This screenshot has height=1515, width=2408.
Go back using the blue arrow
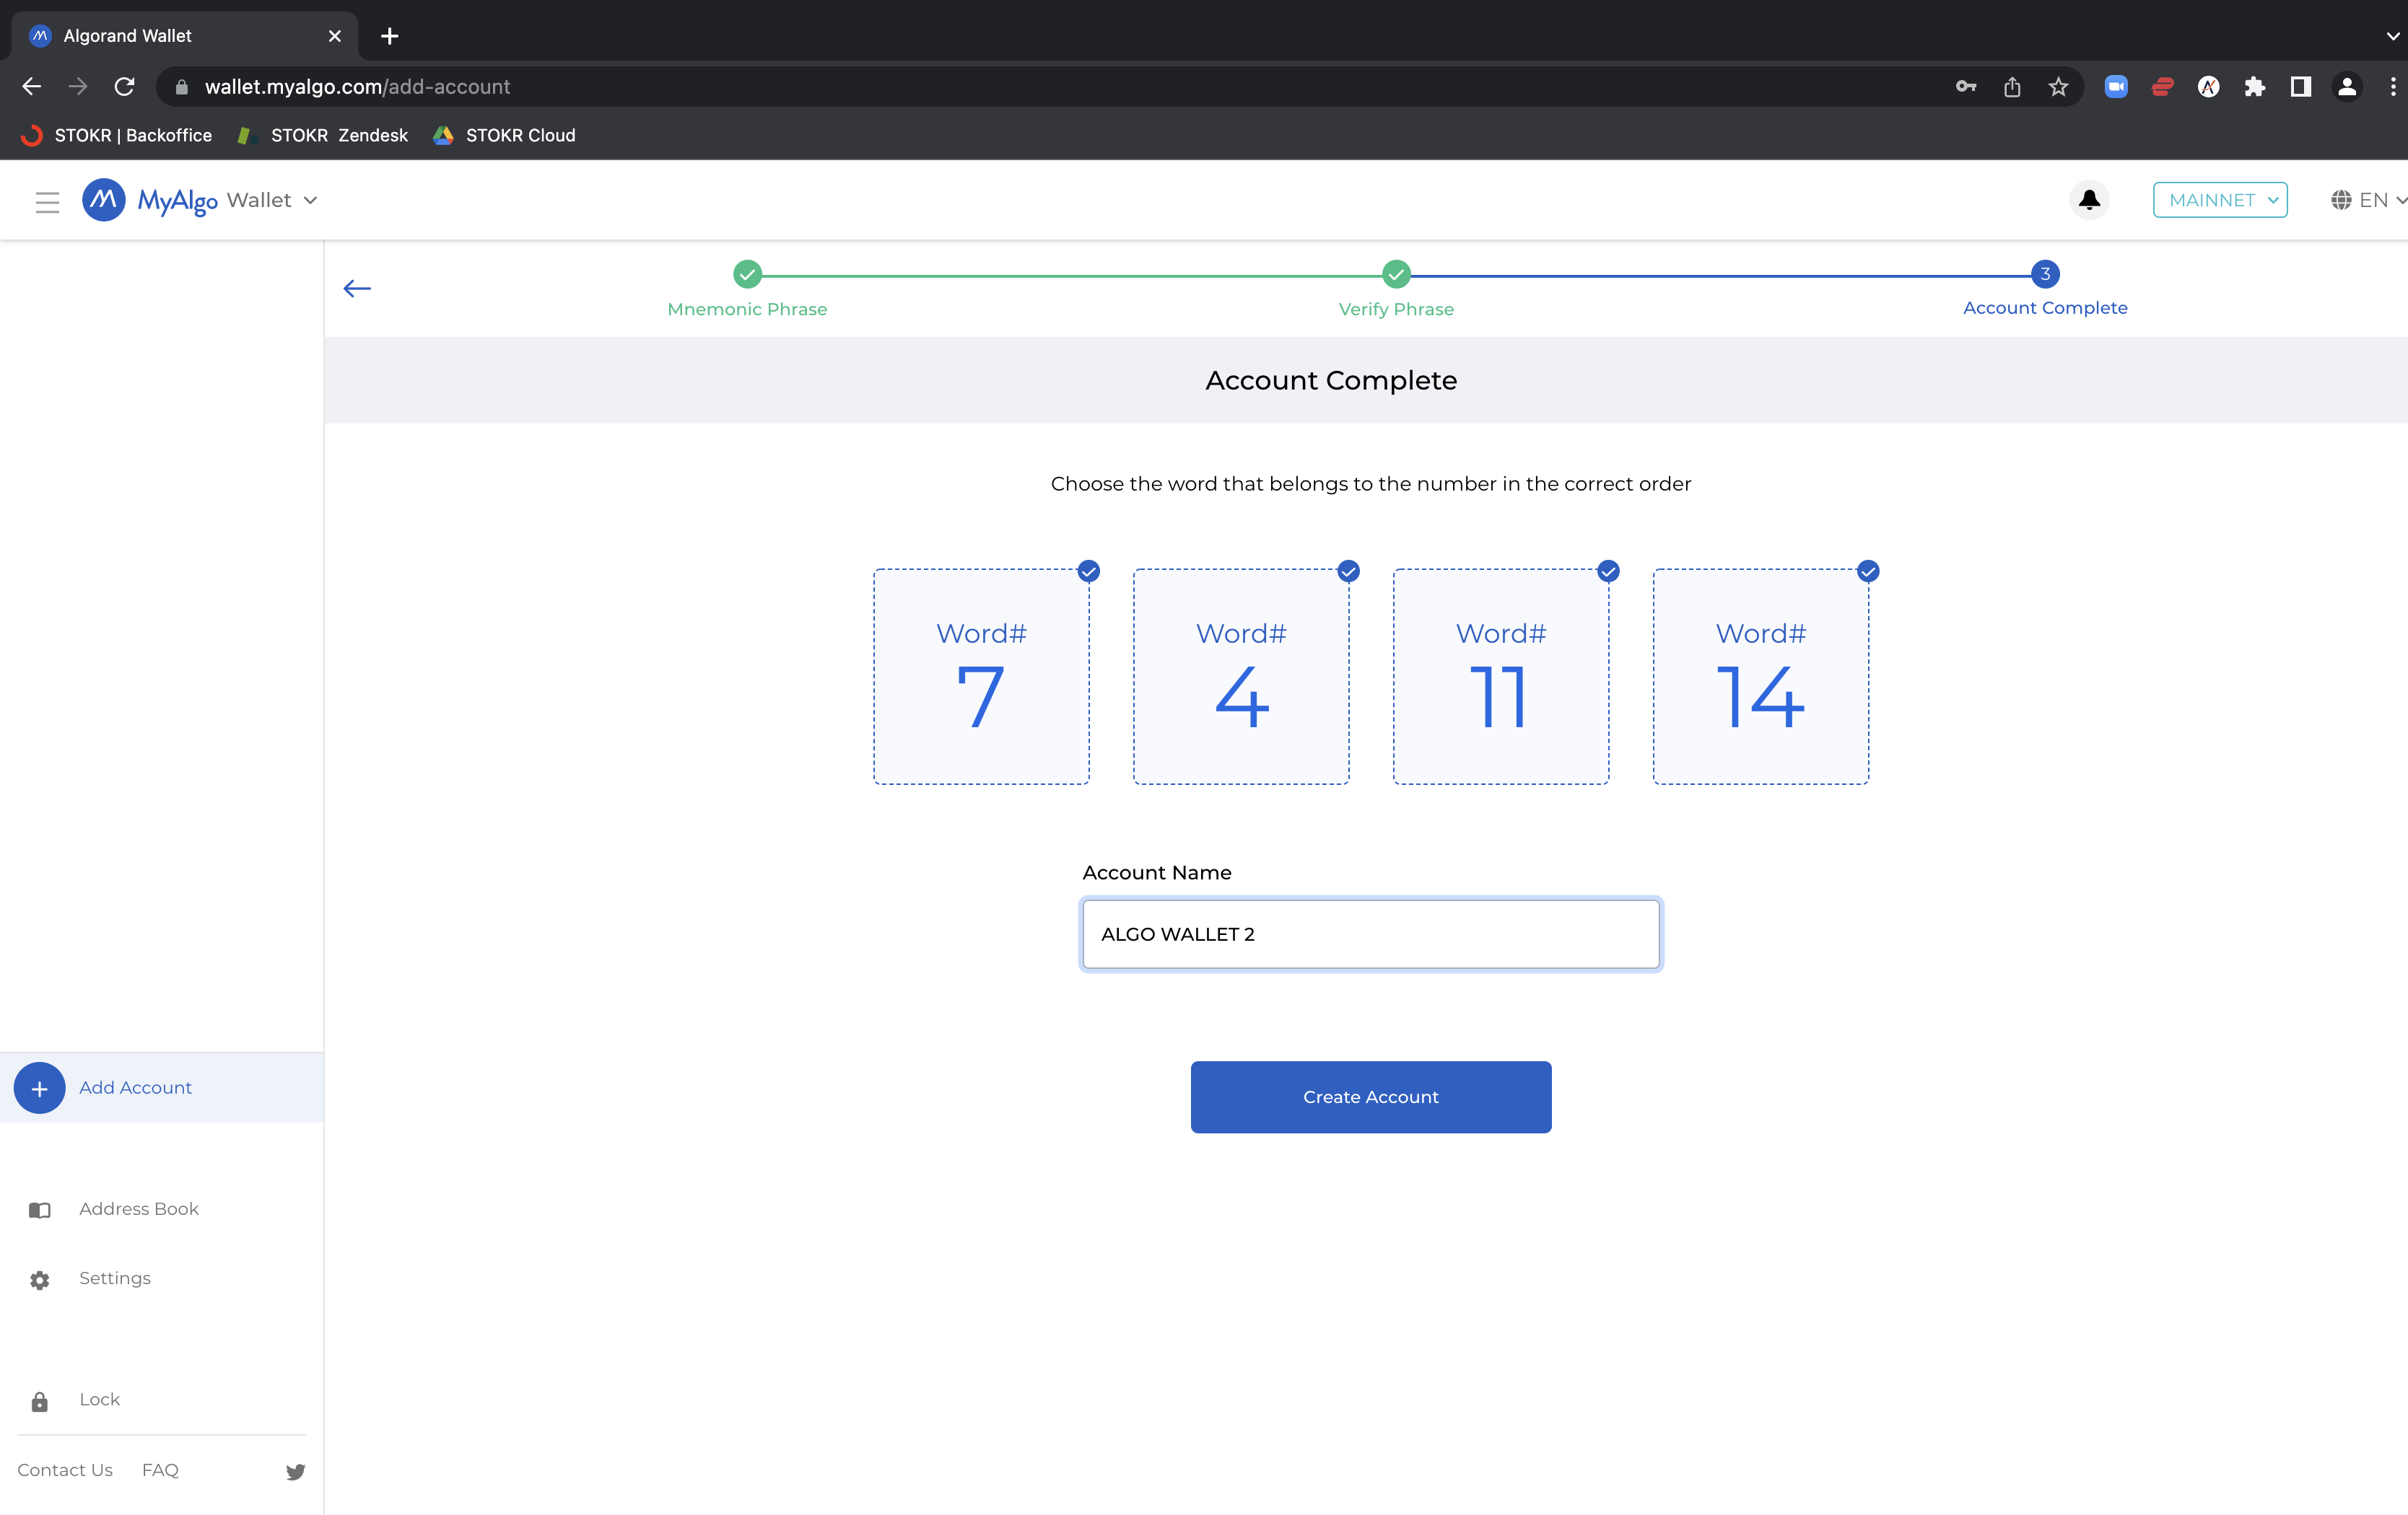(357, 289)
